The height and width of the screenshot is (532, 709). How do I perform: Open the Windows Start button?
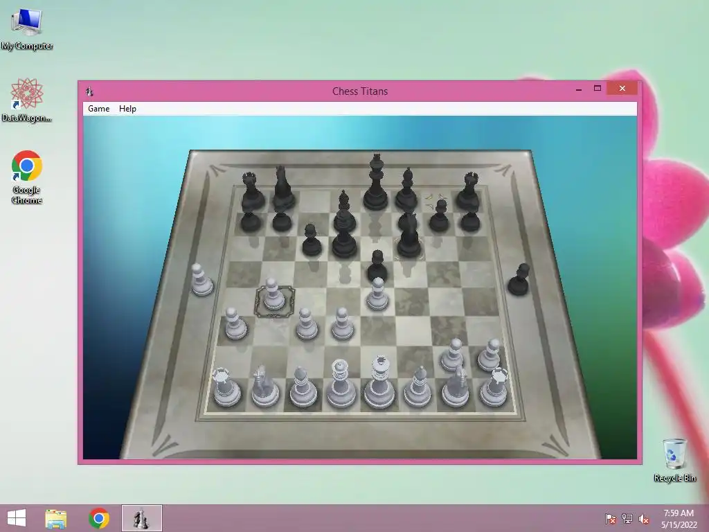coord(17,518)
